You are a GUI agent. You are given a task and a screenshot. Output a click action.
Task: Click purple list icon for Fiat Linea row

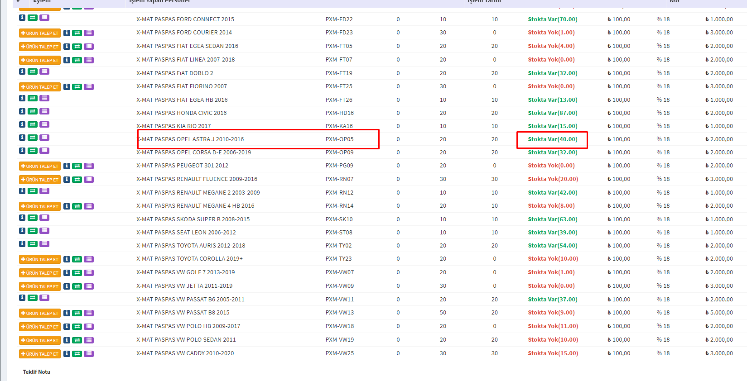(89, 60)
